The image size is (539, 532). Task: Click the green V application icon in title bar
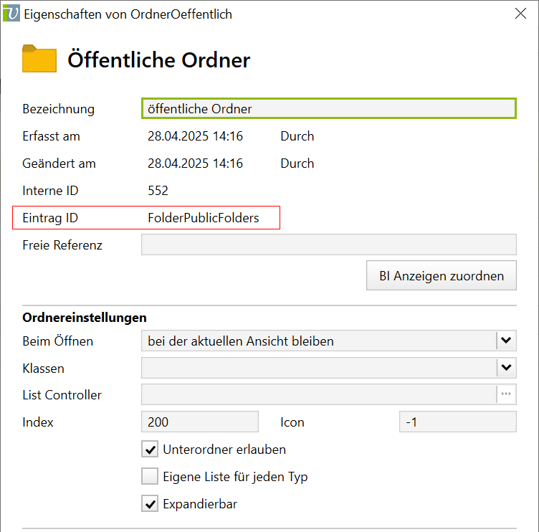(x=11, y=14)
